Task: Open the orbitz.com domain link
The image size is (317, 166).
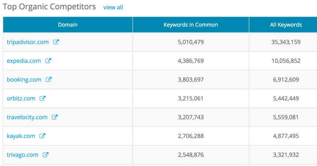Action: tap(21, 98)
